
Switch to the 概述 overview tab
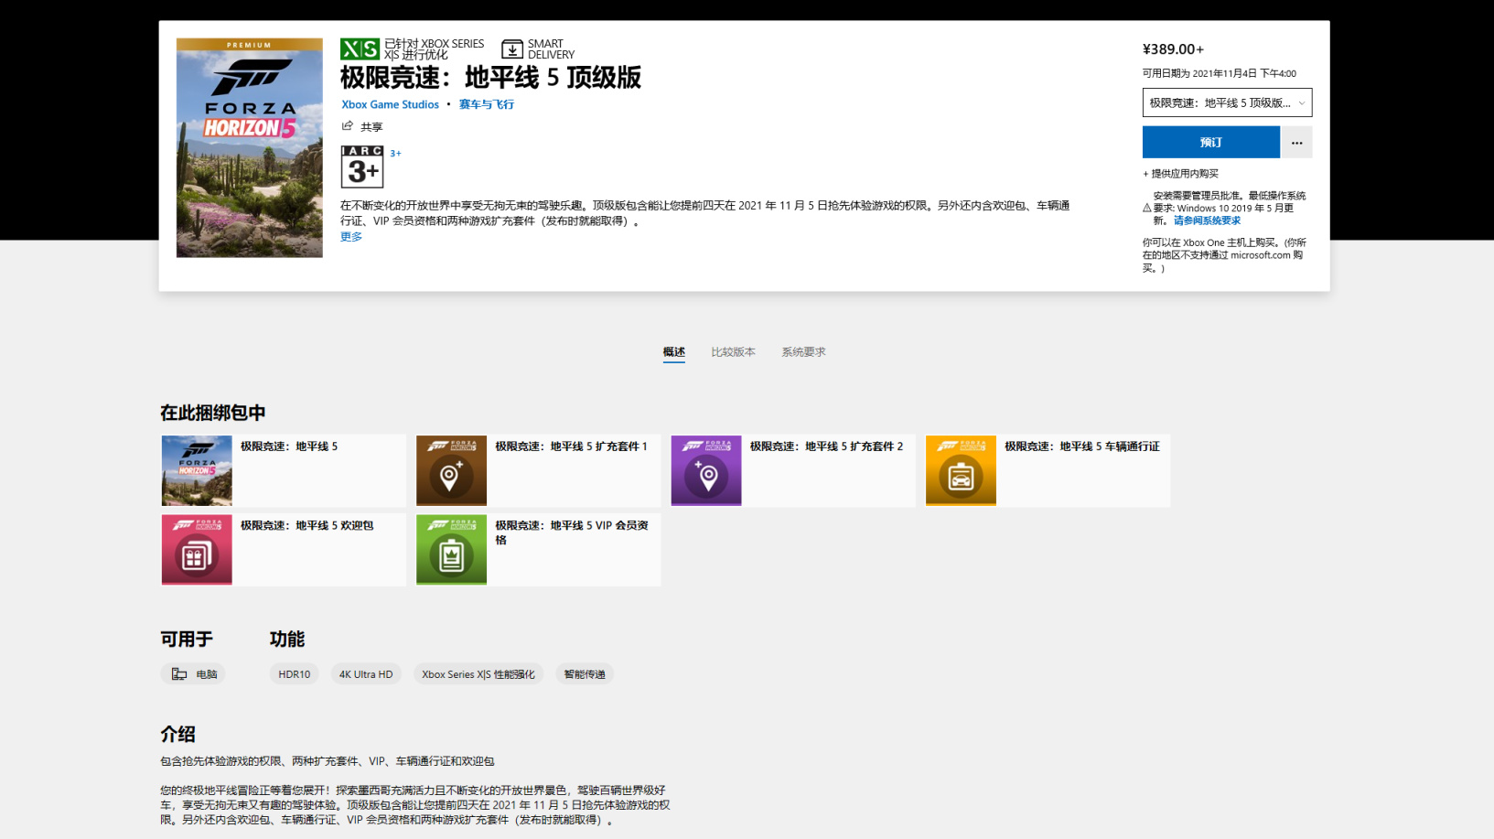[x=674, y=352]
